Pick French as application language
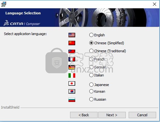160x122 pixels. coord(91,59)
